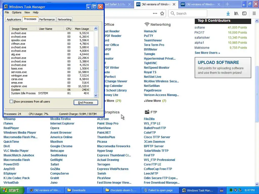
Task: Click the green CPU tray icon
Action: click(x=231, y=190)
